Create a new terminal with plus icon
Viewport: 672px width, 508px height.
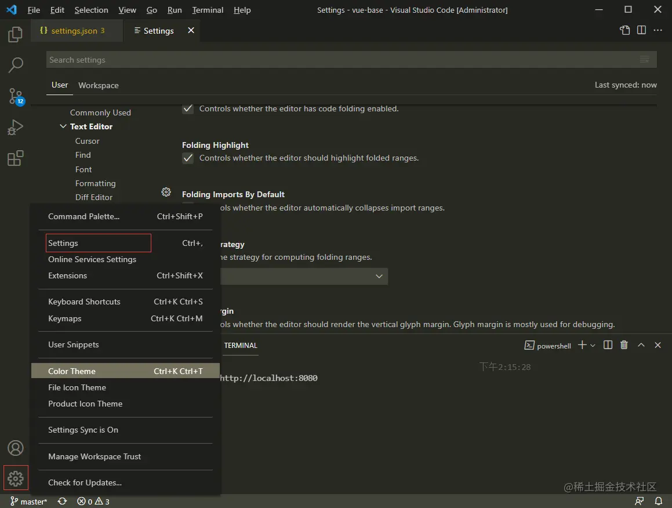click(582, 345)
